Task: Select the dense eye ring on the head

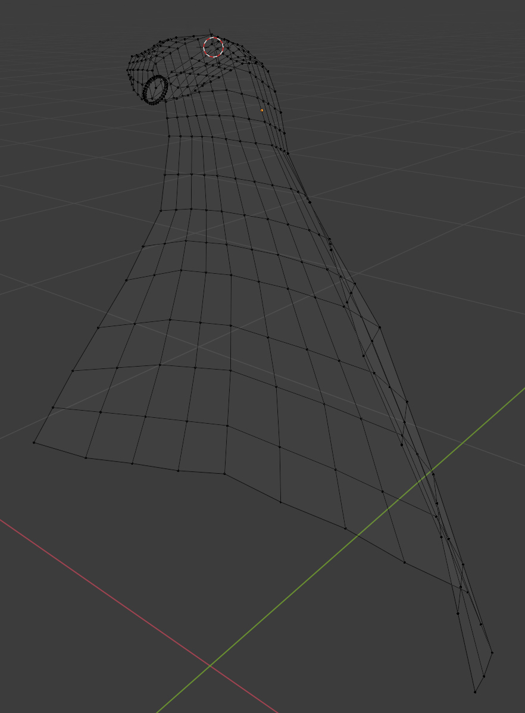Action: [x=155, y=90]
